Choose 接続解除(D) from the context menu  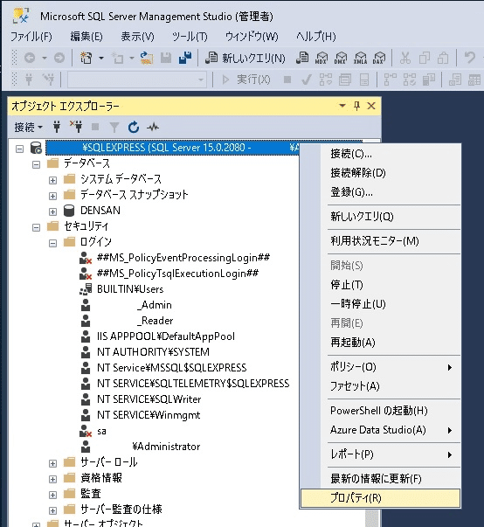pyautogui.click(x=380, y=173)
